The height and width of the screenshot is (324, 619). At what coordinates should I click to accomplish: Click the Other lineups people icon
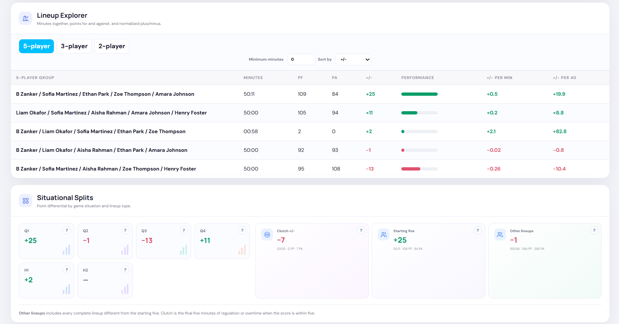pos(500,234)
